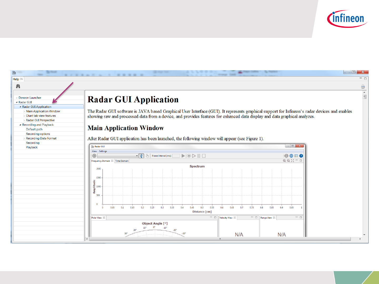Viewport: 379px width, 284px height.
Task: Click the round save icon in figure toolbar
Action: [286, 156]
